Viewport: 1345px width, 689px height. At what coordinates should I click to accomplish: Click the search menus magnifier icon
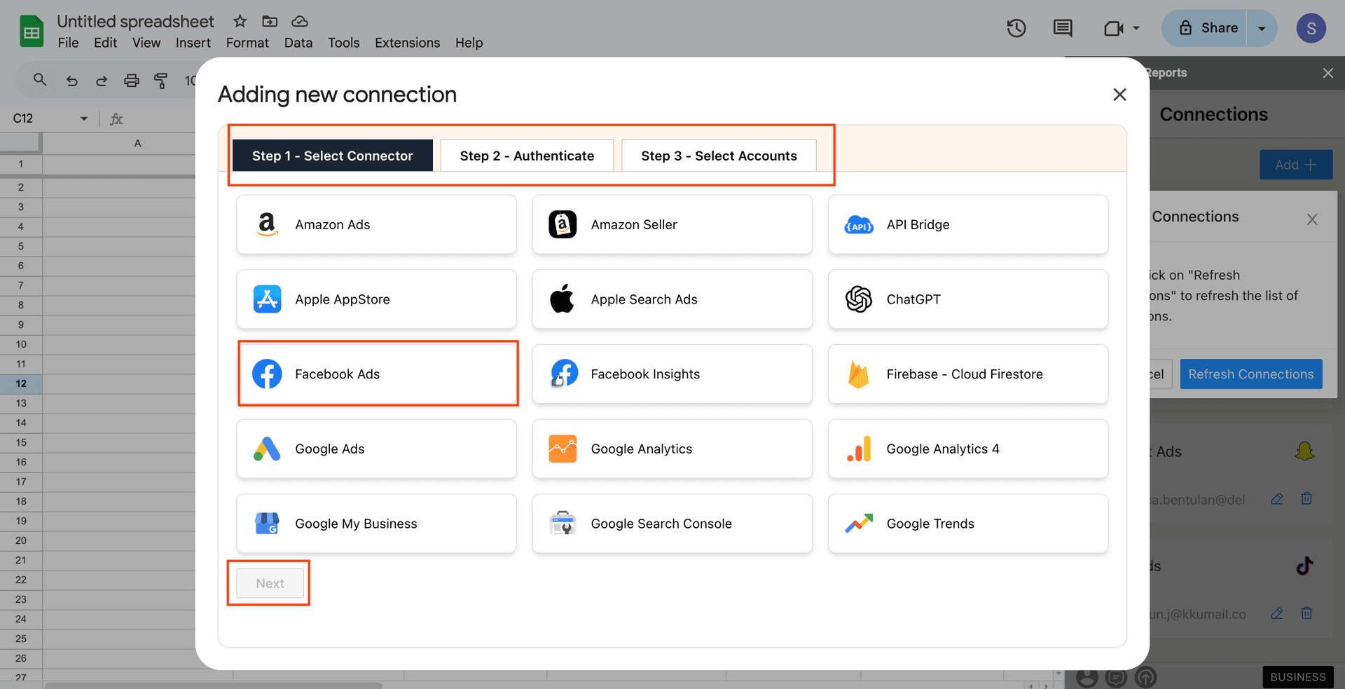[x=40, y=80]
